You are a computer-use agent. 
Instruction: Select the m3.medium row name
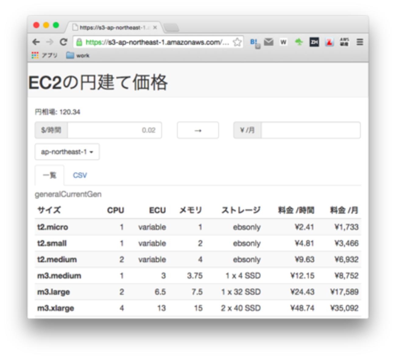[59, 276]
